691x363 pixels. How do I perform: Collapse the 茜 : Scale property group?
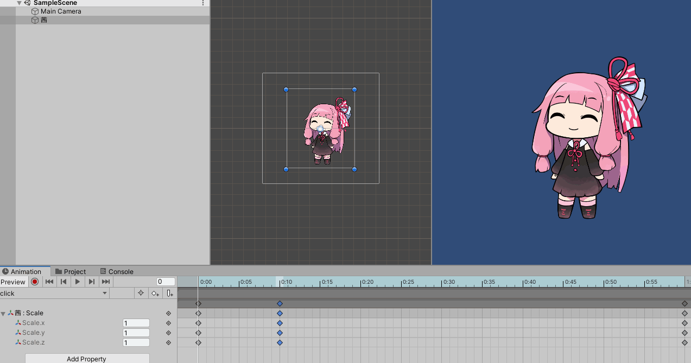pyautogui.click(x=3, y=313)
